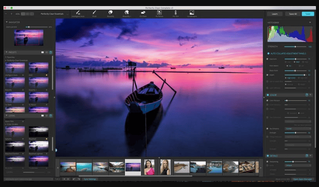Toggle Auto Collapse Adjustment Panels
The image size is (319, 187).
[x=268, y=53]
